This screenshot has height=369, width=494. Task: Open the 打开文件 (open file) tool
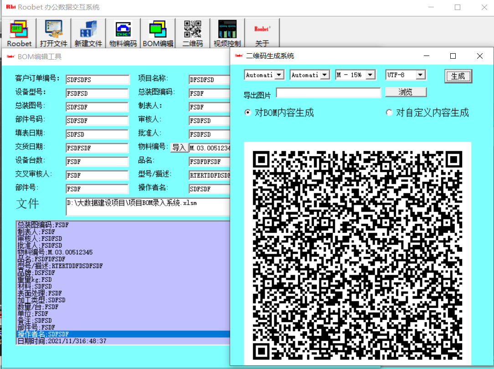point(54,33)
